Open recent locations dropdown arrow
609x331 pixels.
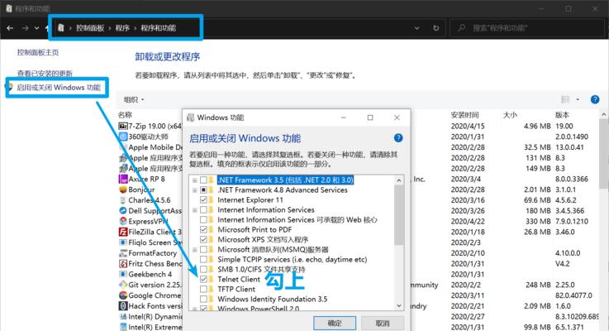pos(37,28)
